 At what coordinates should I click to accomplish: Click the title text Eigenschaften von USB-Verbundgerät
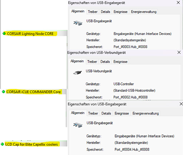click(x=97, y=52)
